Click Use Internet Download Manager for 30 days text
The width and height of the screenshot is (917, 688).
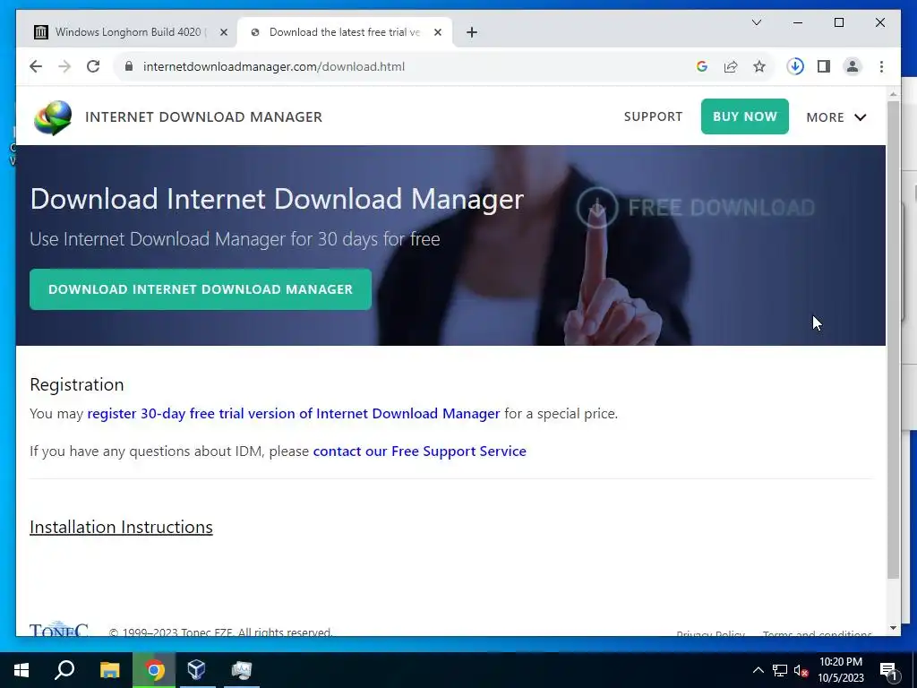tap(235, 239)
